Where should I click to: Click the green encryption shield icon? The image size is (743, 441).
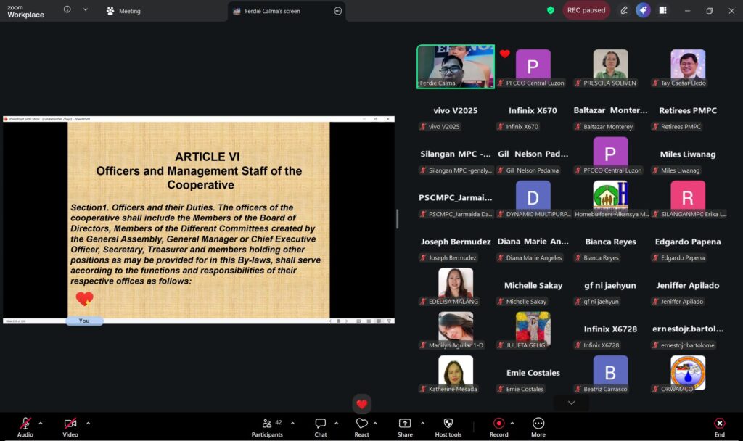tap(551, 10)
